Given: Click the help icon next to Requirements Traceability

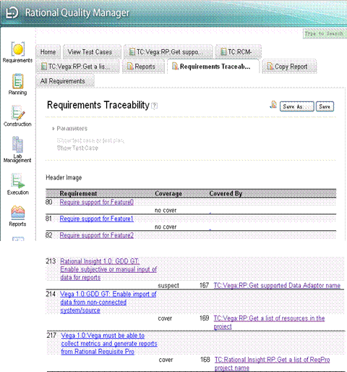Looking at the screenshot, I should pos(154,106).
